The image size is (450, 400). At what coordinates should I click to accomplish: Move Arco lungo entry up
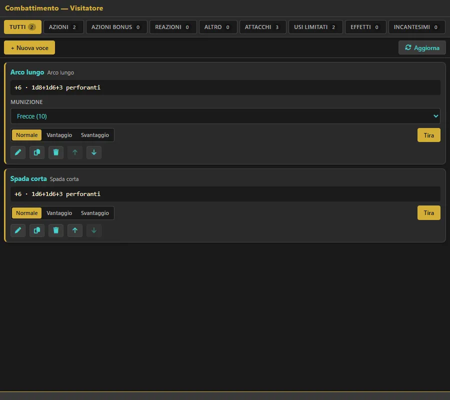click(75, 152)
